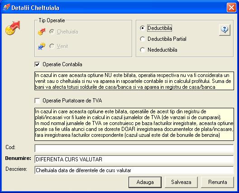Click the Adauga button
The width and height of the screenshot is (239, 193).
[x=145, y=182]
